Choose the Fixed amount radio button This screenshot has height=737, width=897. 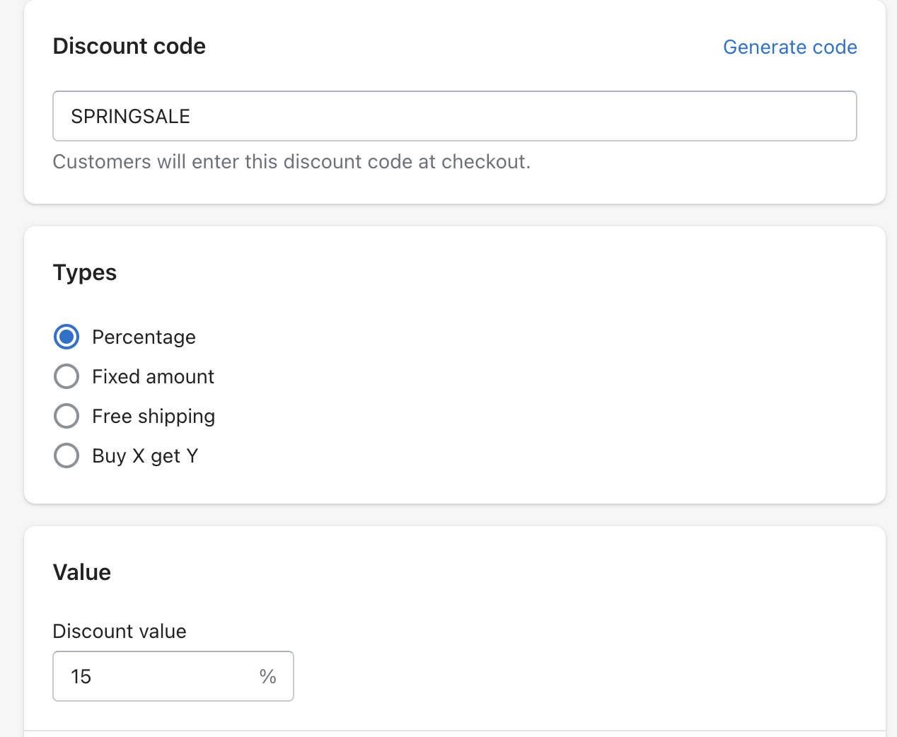tap(66, 376)
